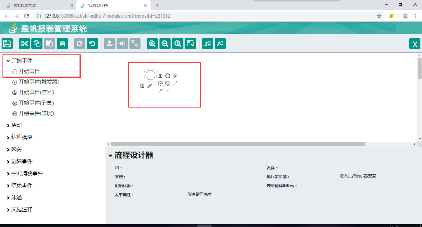
Task: Collapse the 流程设计器 properties panel
Action: coord(110,156)
